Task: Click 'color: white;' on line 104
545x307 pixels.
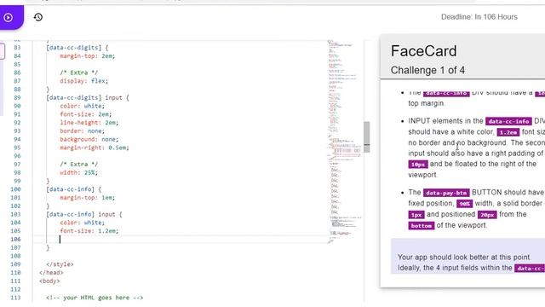Action: (x=82, y=223)
